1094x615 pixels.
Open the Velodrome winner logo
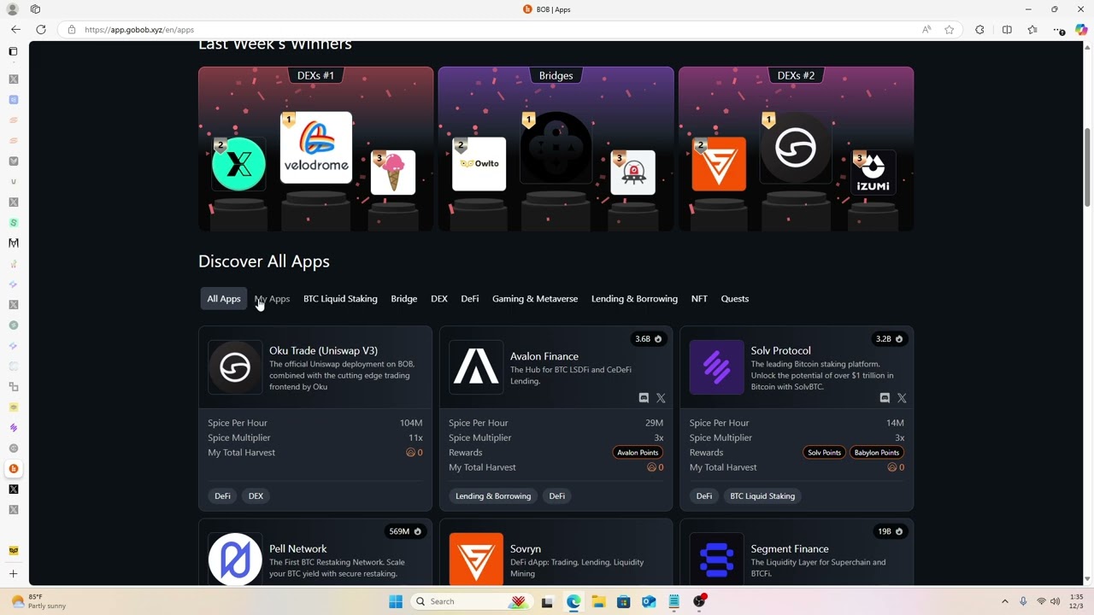(x=316, y=147)
